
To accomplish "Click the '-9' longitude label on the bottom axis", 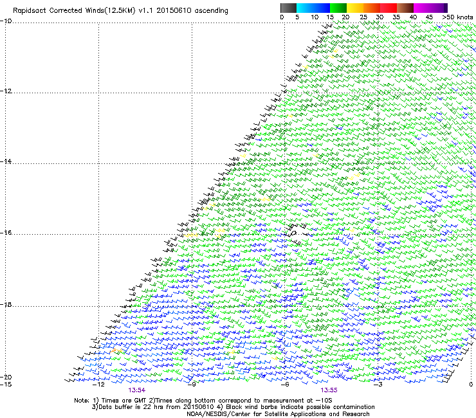I will tap(192, 385).
